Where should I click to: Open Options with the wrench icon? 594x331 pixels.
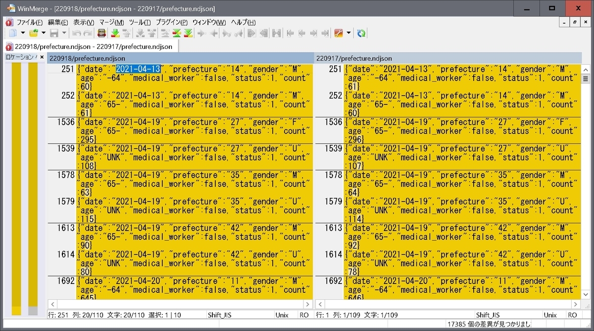pyautogui.click(x=339, y=33)
